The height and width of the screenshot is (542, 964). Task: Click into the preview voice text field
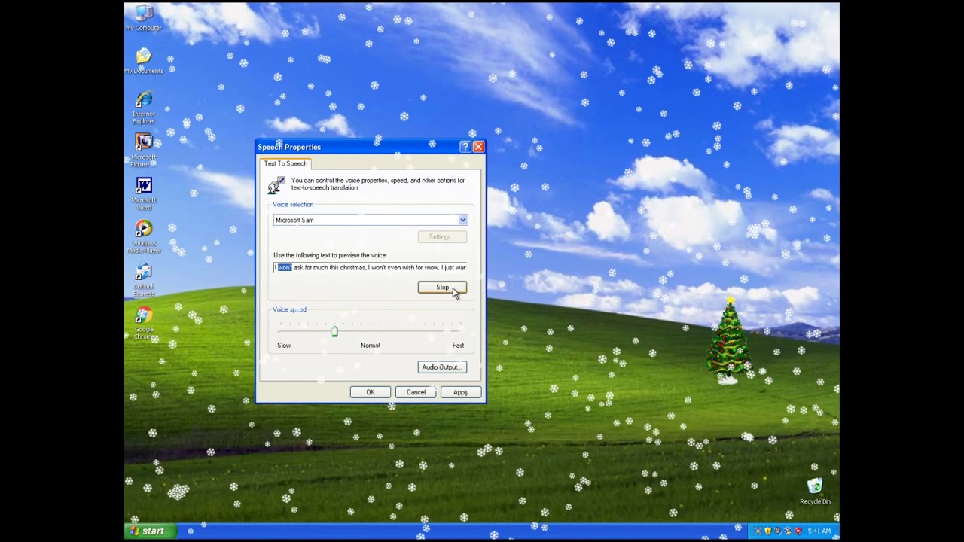370,268
